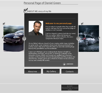Open the Contacts menu button

(70, 71)
